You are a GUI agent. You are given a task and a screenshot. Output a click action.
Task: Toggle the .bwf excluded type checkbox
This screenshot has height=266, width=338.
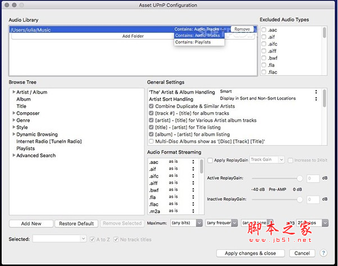click(x=264, y=58)
